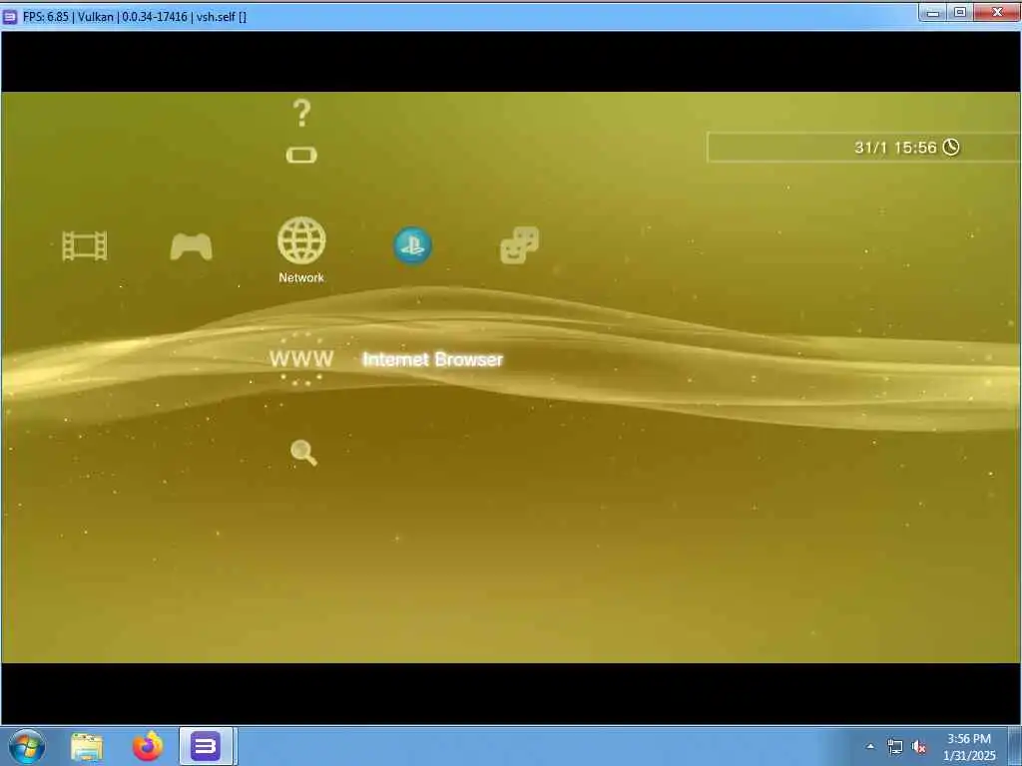Click the RPCS3 icon in title bar

point(10,16)
